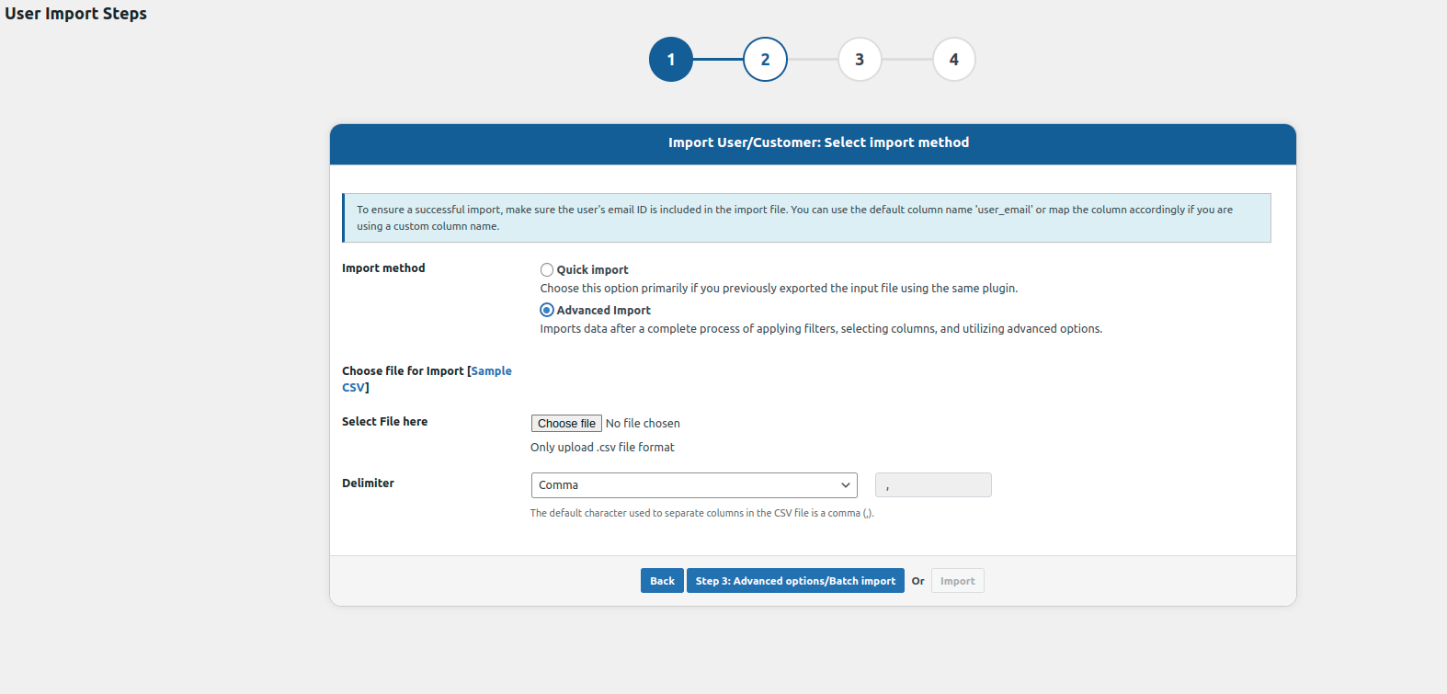Select the step 4 circle indicator
The height and width of the screenshot is (694, 1447).
[x=953, y=60]
